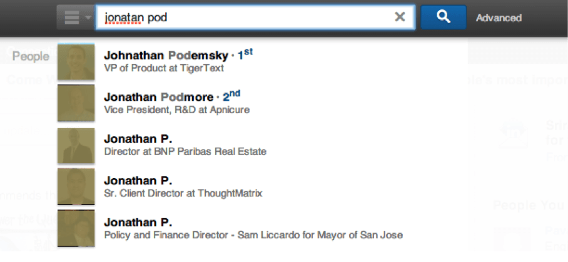Viewport: 568px width, 262px height.
Task: Select Jonathan Podmore's profile photo
Action: (x=76, y=103)
